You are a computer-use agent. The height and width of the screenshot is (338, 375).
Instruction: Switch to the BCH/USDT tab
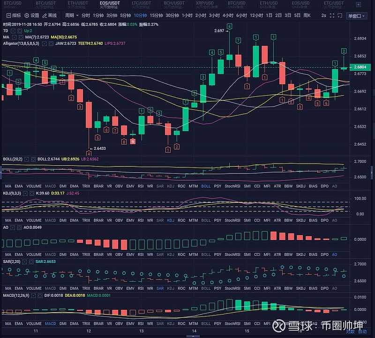(x=174, y=5)
